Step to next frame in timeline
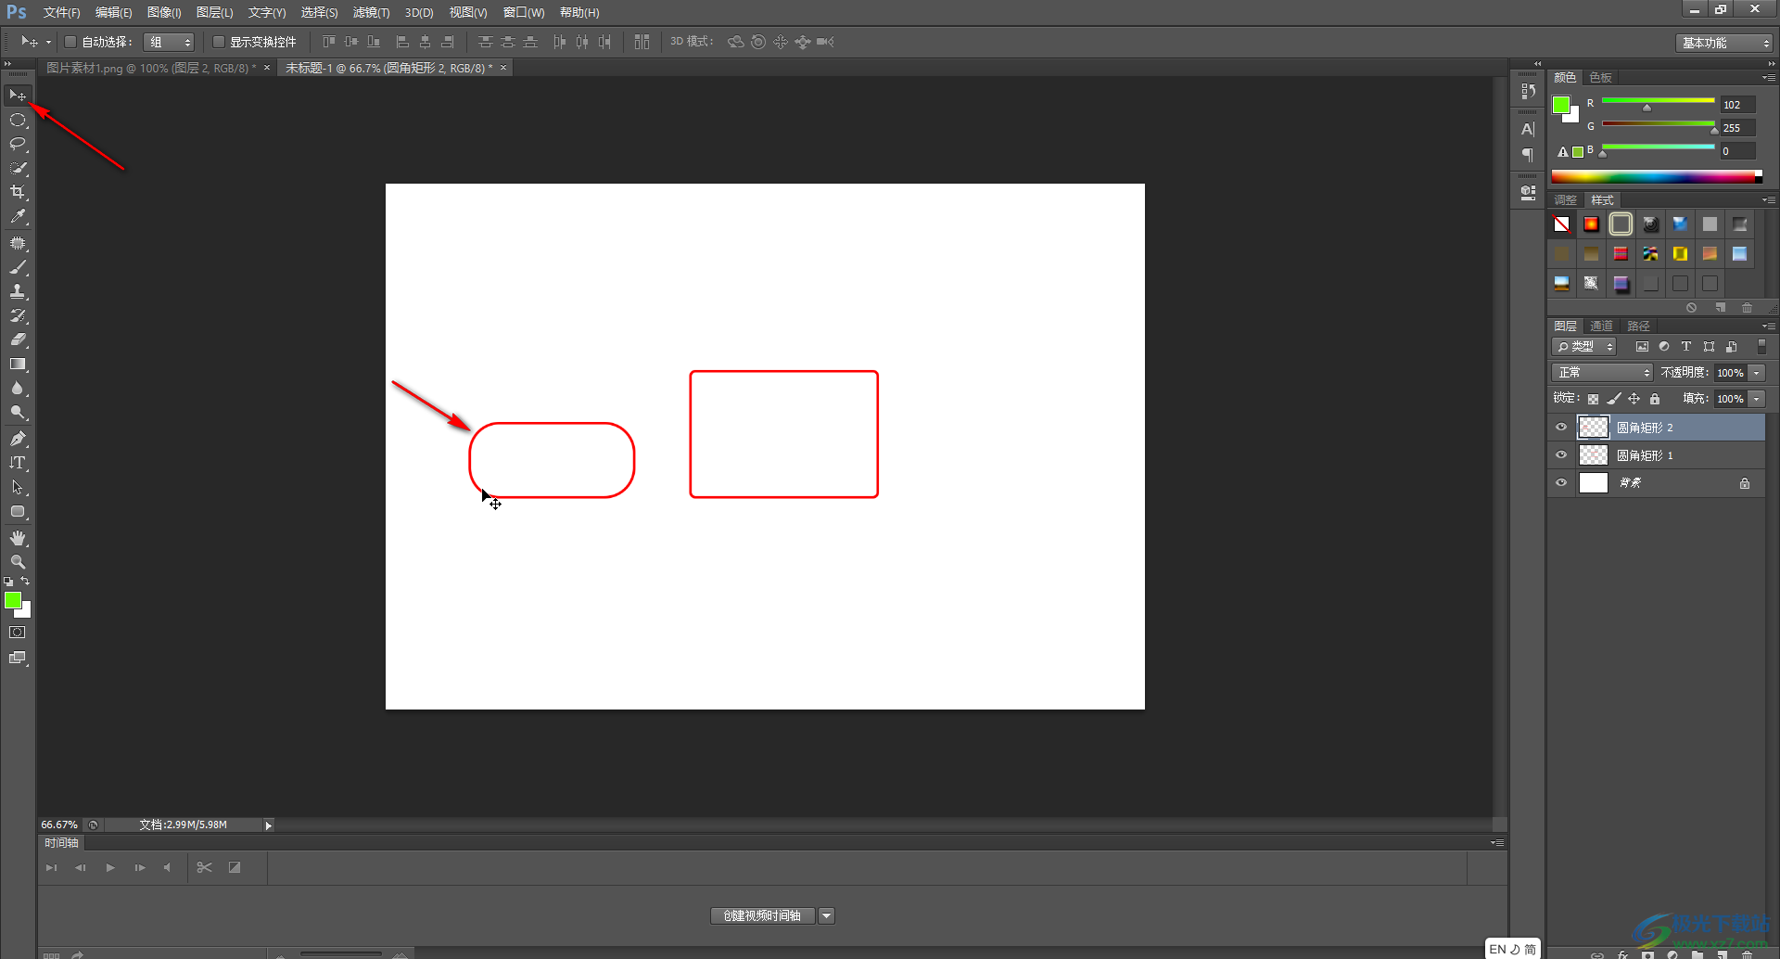The image size is (1780, 959). pyautogui.click(x=140, y=867)
